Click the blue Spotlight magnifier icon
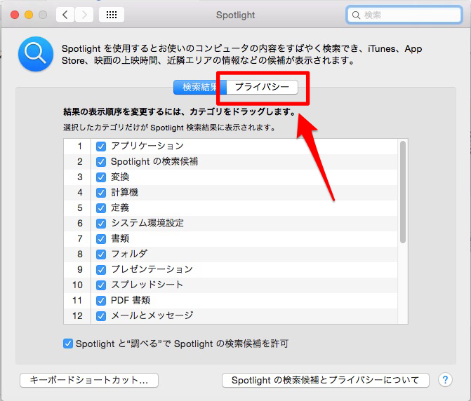Screen dimensions: 471x401 point(36,54)
